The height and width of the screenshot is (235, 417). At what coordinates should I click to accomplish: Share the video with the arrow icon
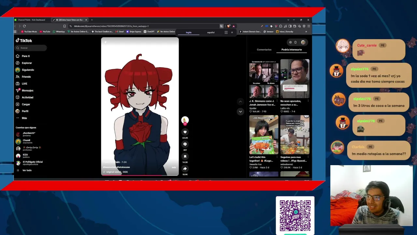(x=185, y=168)
